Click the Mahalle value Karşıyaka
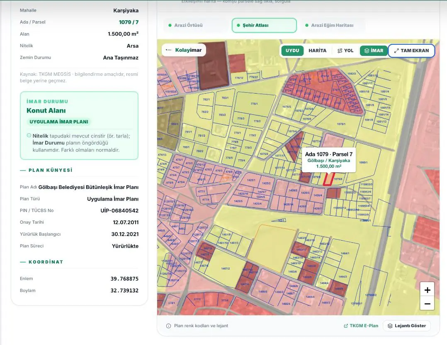This screenshot has height=345, width=447. click(126, 10)
